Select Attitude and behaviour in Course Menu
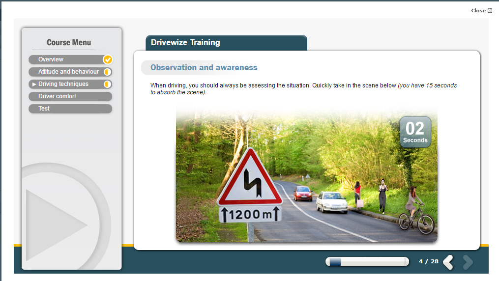This screenshot has height=281, width=499. (68, 72)
